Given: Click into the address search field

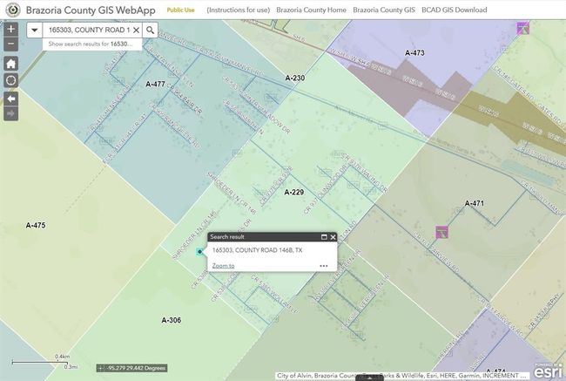Looking at the screenshot, I should click(87, 30).
